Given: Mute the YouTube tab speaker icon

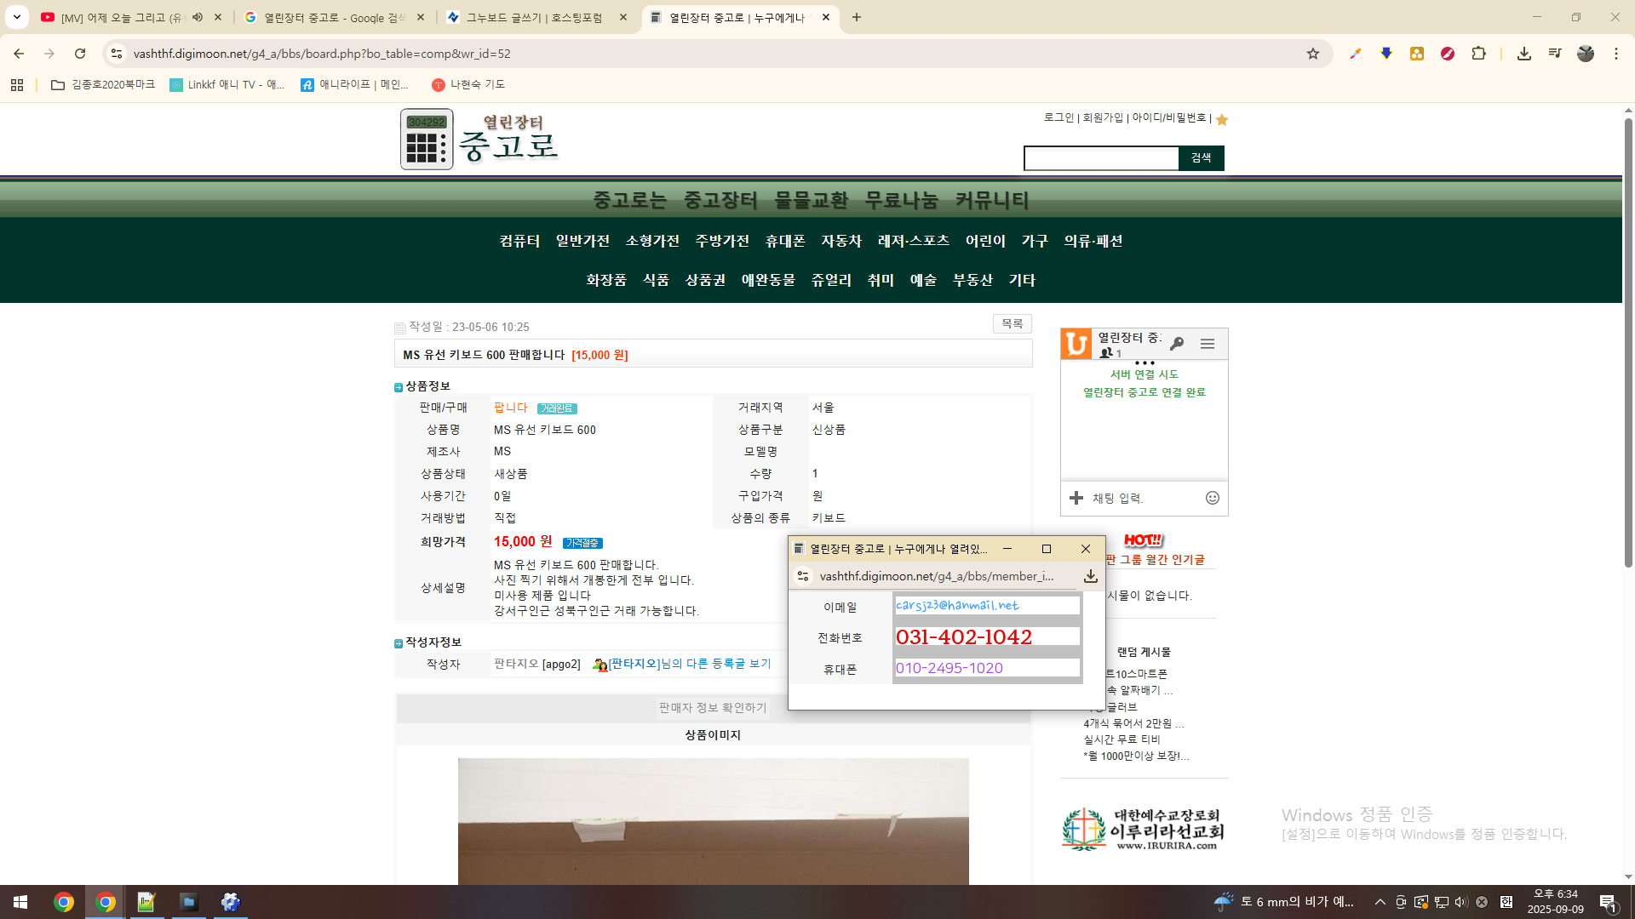Looking at the screenshot, I should point(198,17).
